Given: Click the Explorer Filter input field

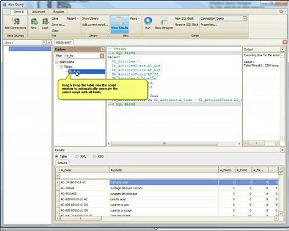Looking at the screenshot, I should pyautogui.click(x=82, y=56).
